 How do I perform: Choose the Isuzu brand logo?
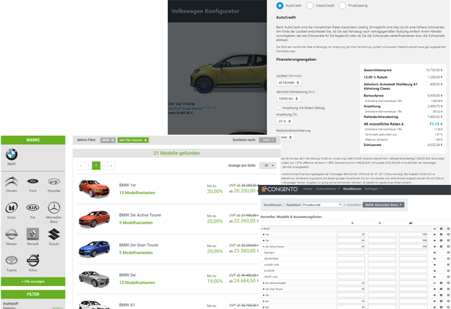[11, 207]
